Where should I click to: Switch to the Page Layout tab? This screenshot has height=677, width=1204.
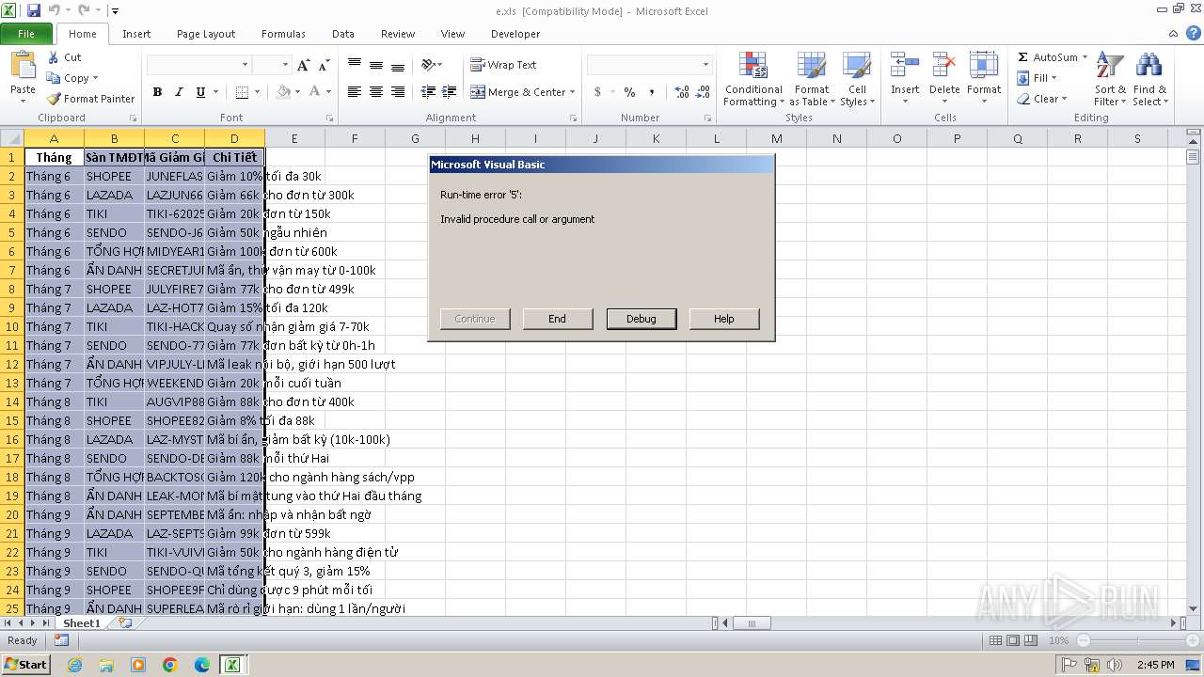coord(206,34)
